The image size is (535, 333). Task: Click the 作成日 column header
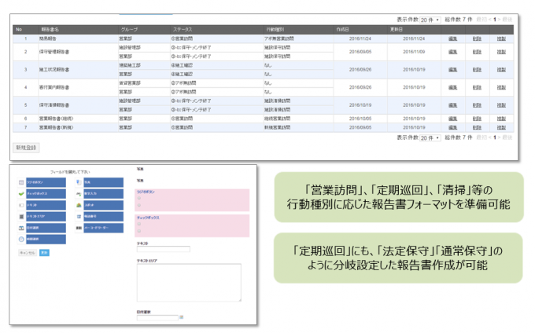[x=342, y=30]
